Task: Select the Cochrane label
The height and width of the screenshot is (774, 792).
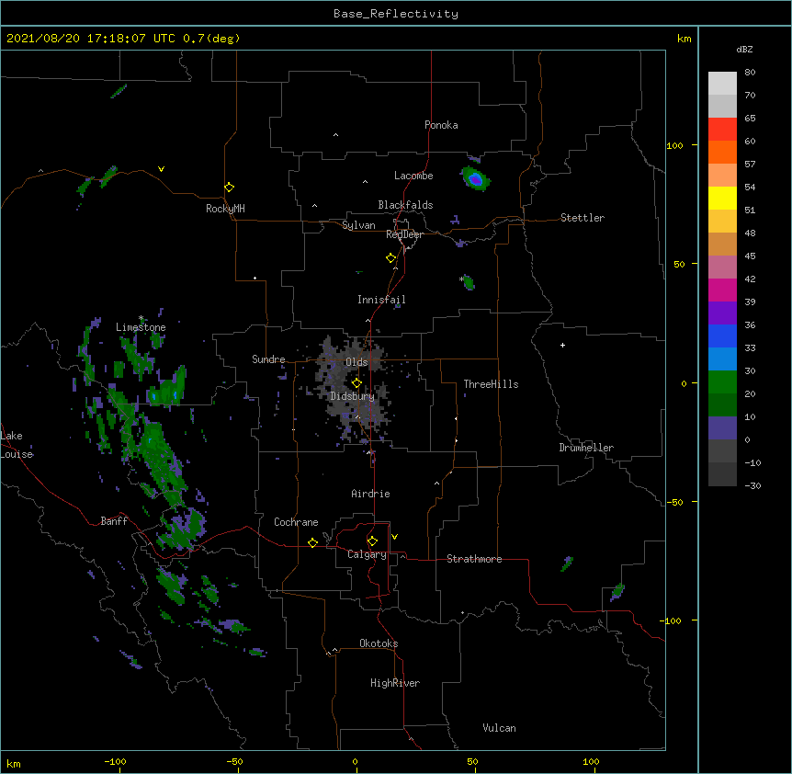Action: tap(296, 522)
